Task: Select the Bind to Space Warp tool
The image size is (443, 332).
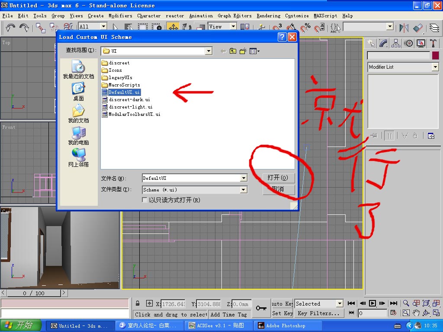Action: [x=68, y=27]
